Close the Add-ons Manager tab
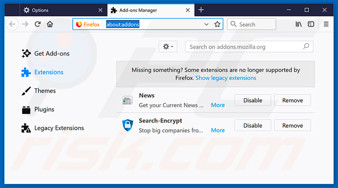 188,10
